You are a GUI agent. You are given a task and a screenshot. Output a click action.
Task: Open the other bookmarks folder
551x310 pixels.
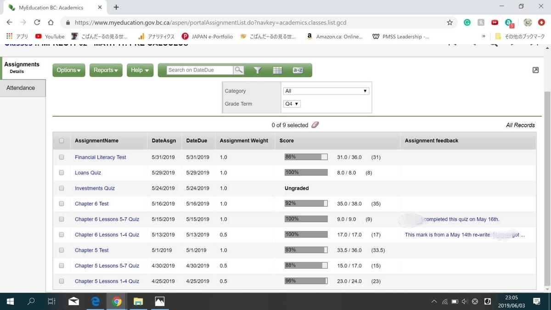pos(520,36)
